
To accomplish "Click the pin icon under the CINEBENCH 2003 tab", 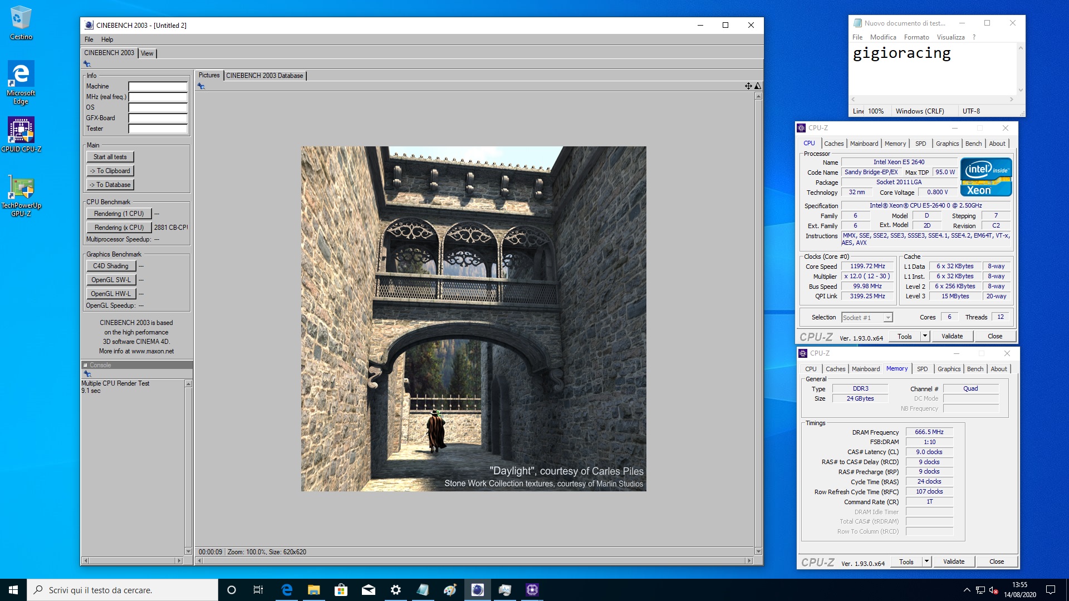I will (87, 64).
